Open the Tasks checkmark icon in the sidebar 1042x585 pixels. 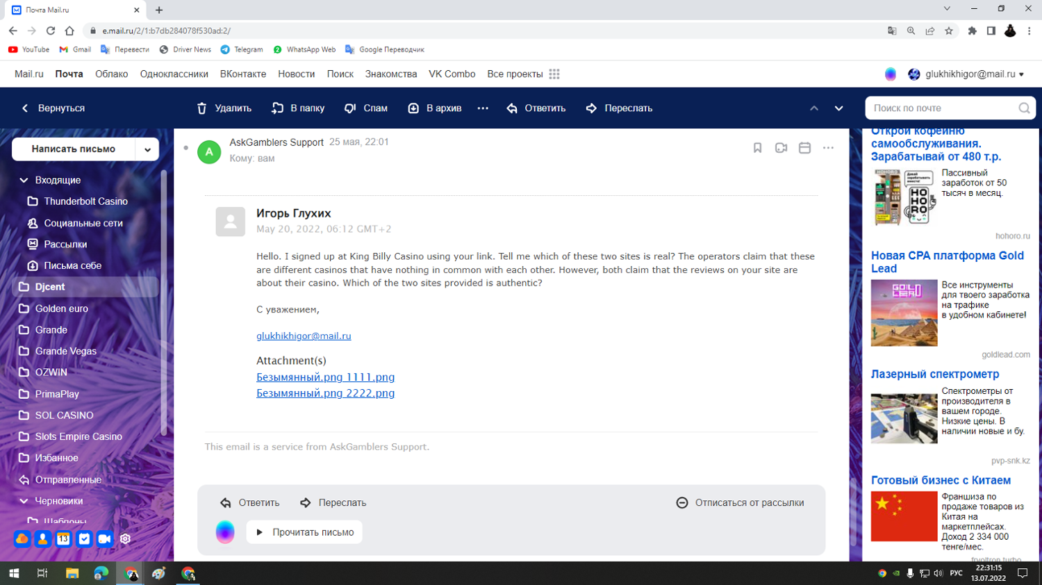(84, 538)
